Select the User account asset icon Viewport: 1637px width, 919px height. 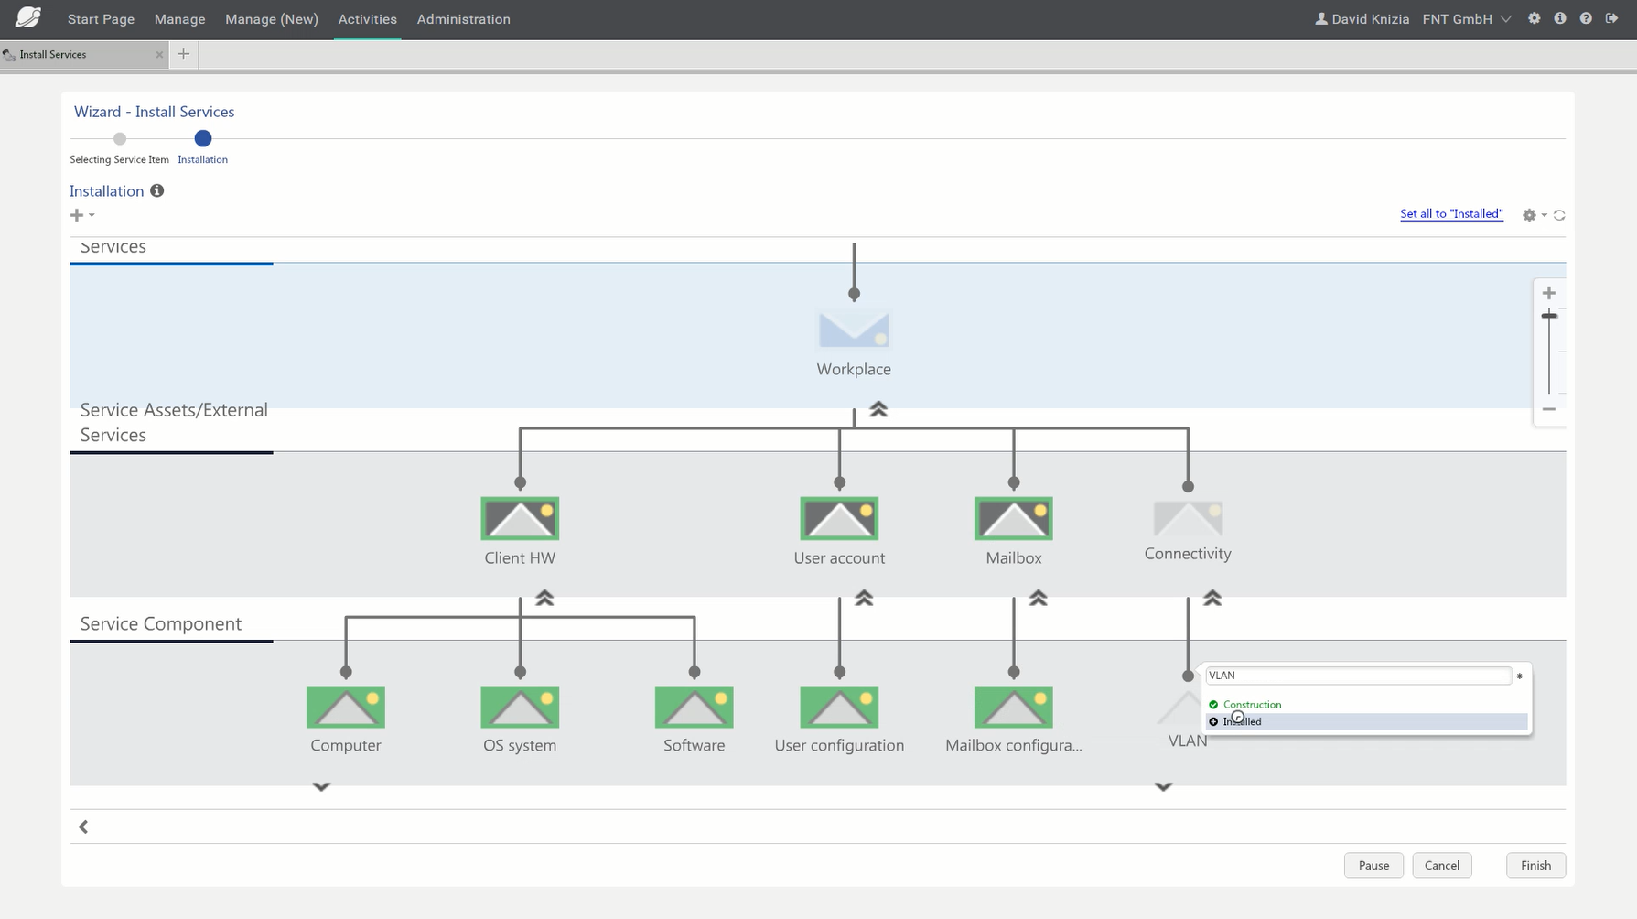pos(839,518)
